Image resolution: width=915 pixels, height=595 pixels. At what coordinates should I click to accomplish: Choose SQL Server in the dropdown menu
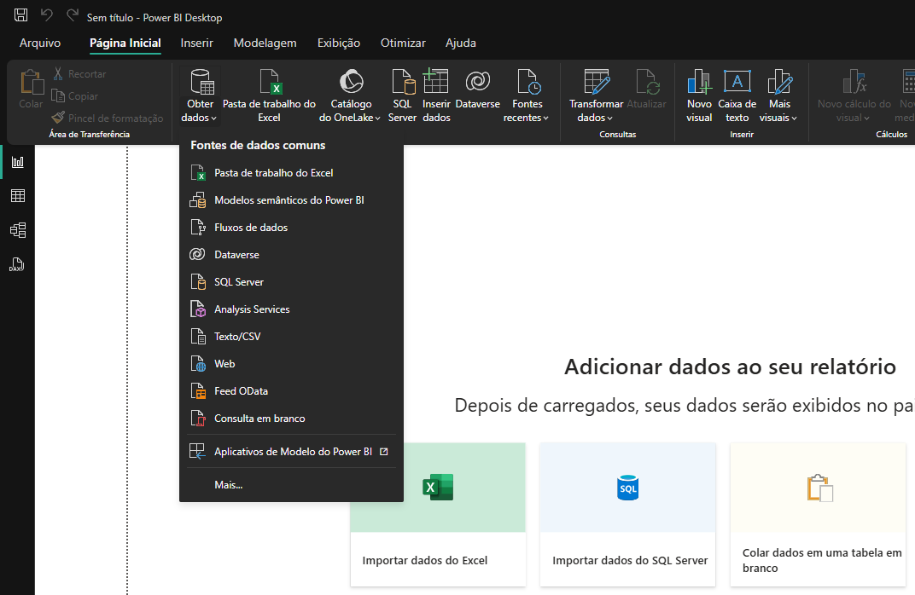click(291, 282)
